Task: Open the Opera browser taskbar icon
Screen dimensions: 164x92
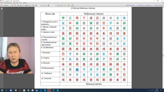Action: [20, 90]
